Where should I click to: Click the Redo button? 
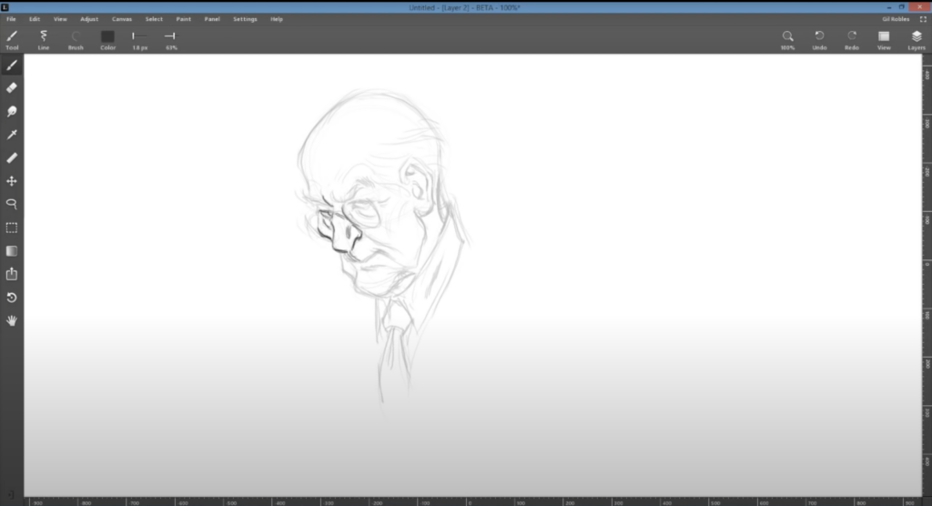852,40
